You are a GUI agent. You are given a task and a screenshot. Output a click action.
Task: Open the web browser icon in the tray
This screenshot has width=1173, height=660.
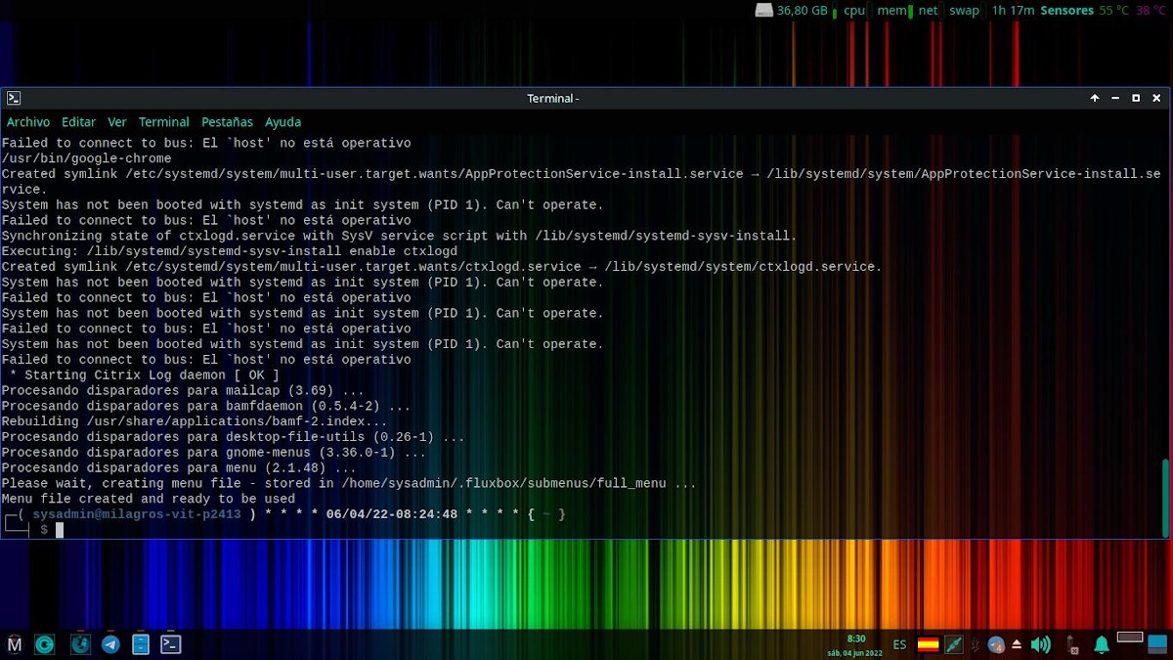click(x=995, y=644)
